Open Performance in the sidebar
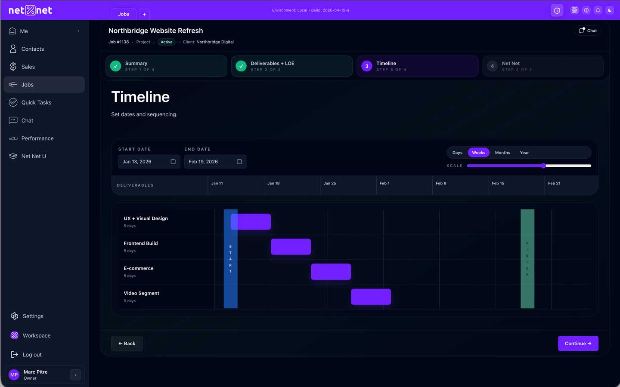The width and height of the screenshot is (620, 387). (x=37, y=138)
